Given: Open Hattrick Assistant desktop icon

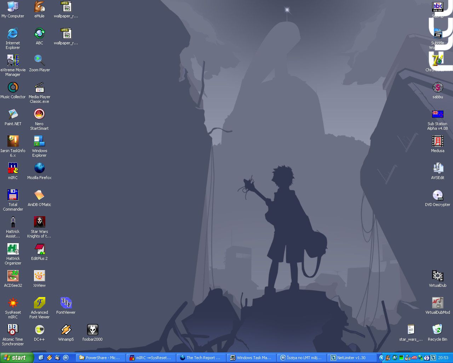Looking at the screenshot, I should pos(13,228).
